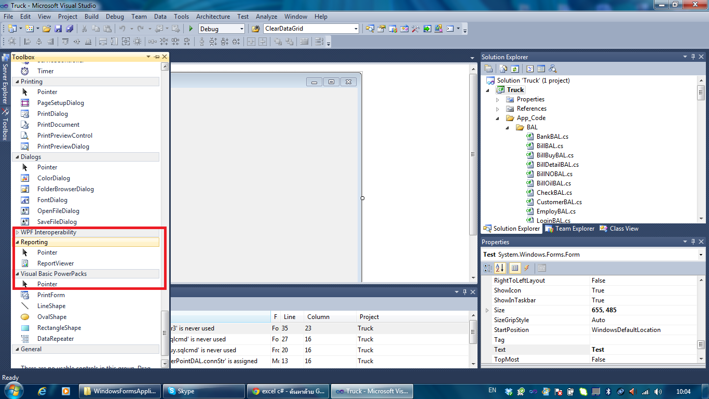This screenshot has height=399, width=709.
Task: Collapse the Reporting group in Toolbox
Action: click(x=17, y=242)
